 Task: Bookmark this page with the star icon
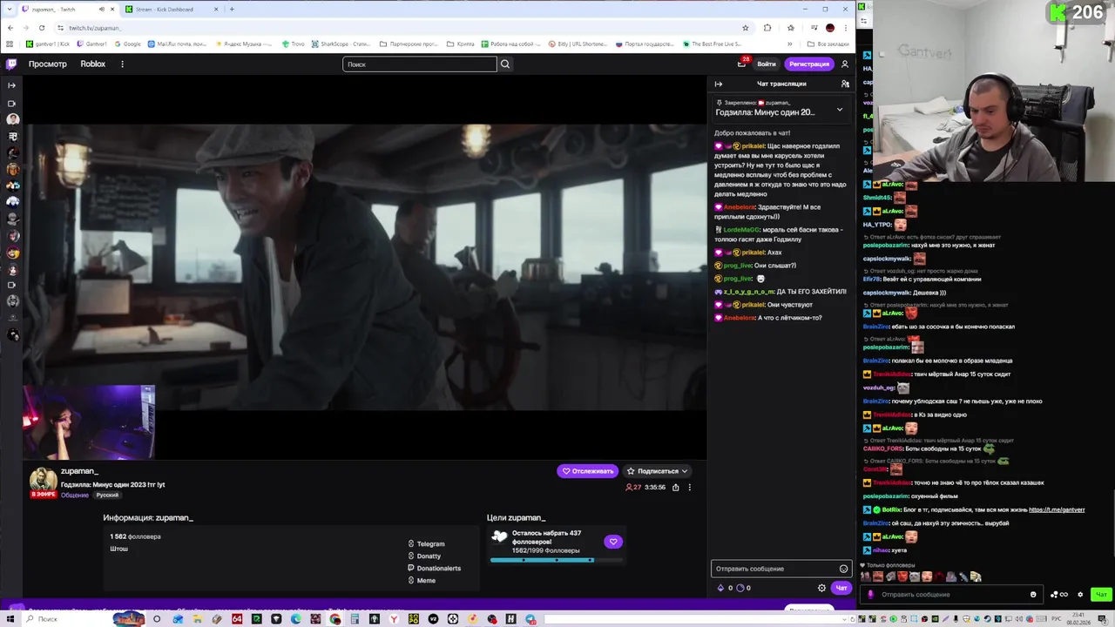pos(745,28)
